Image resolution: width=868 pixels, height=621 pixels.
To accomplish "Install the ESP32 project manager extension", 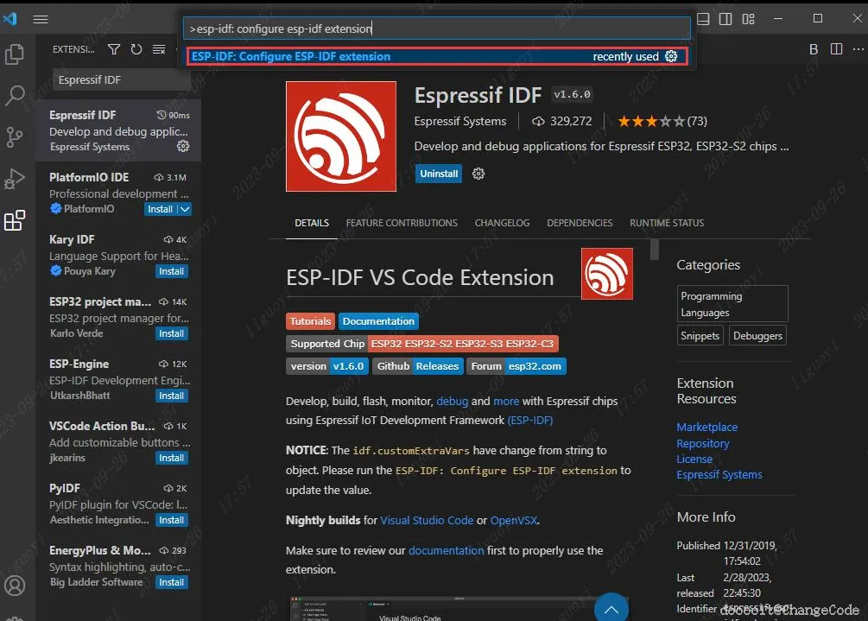I will click(x=172, y=333).
